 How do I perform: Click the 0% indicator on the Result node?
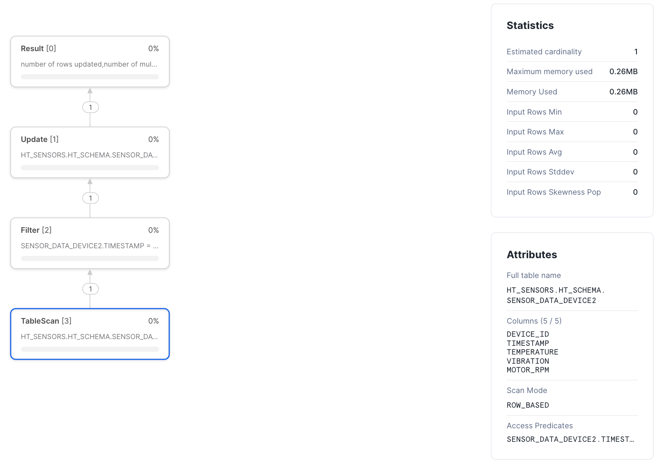click(154, 48)
